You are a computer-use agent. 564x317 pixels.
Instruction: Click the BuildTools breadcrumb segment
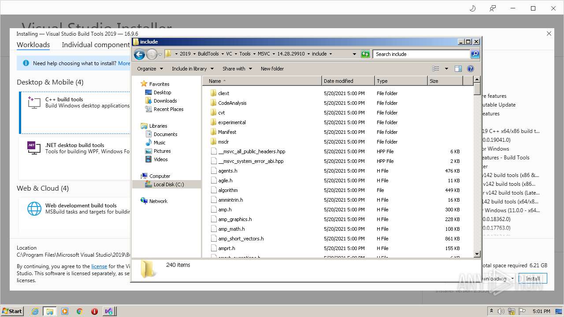(x=208, y=54)
